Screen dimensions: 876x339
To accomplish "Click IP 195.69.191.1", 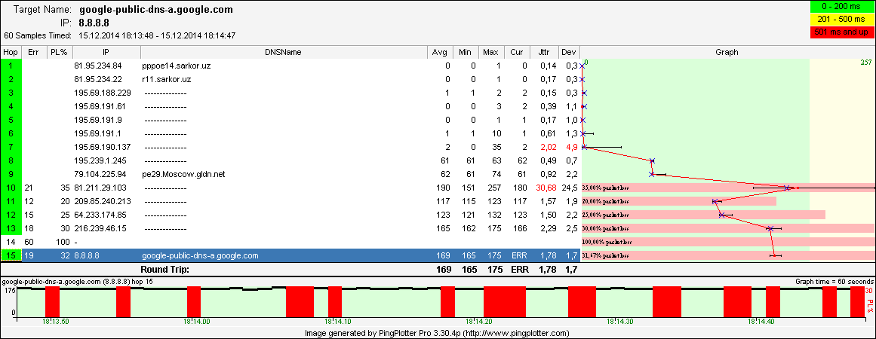I will [98, 133].
